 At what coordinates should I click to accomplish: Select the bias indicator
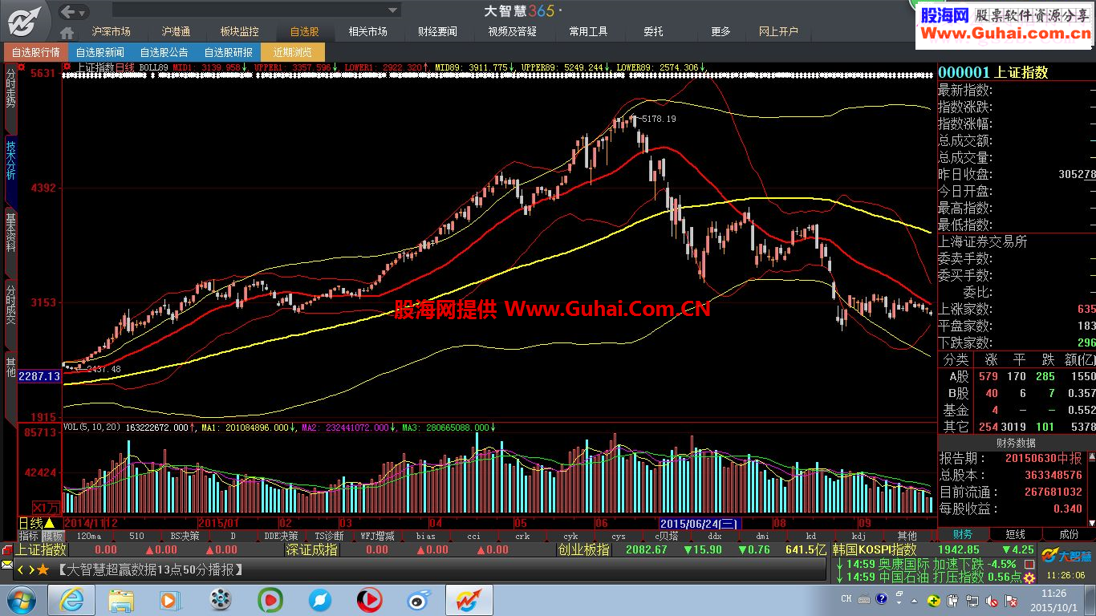[x=426, y=536]
